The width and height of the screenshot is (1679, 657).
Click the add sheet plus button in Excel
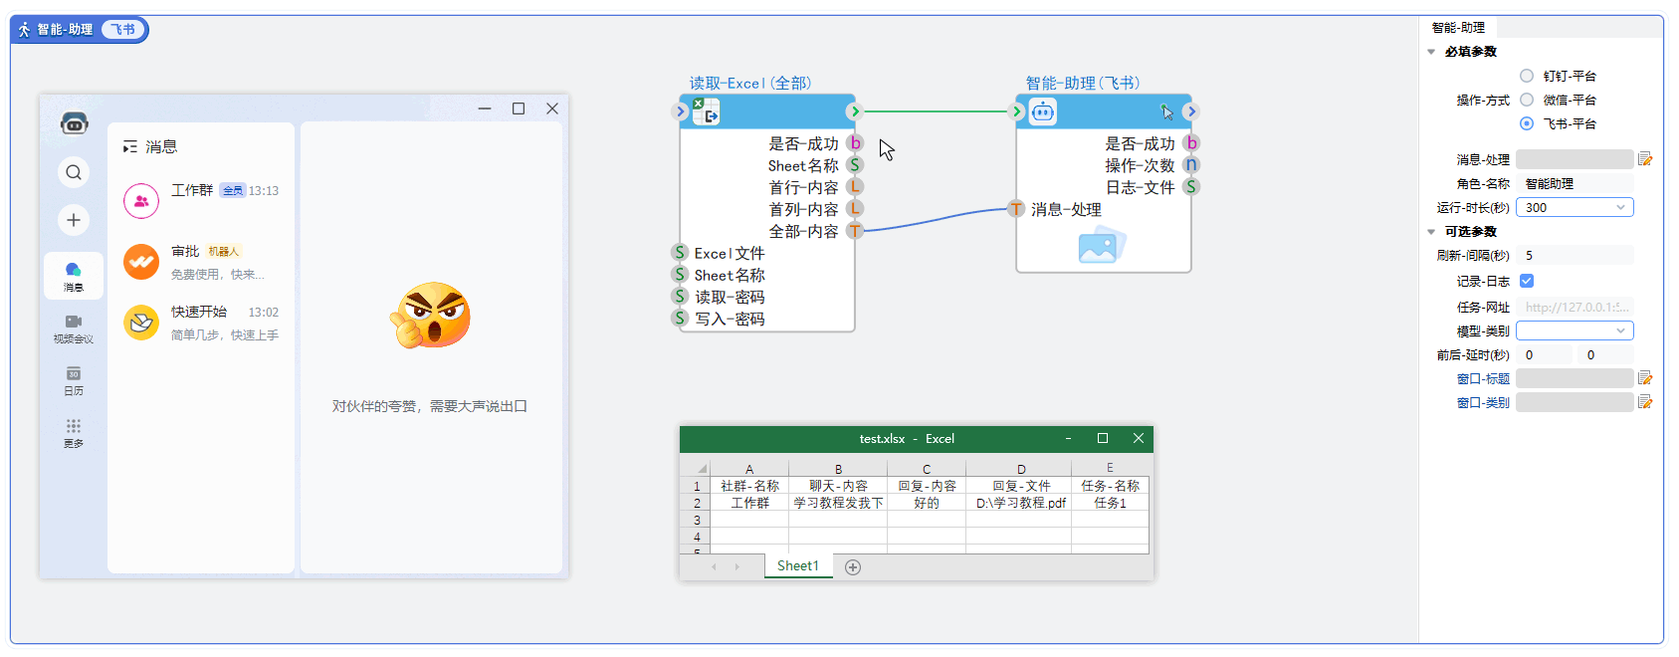853,567
